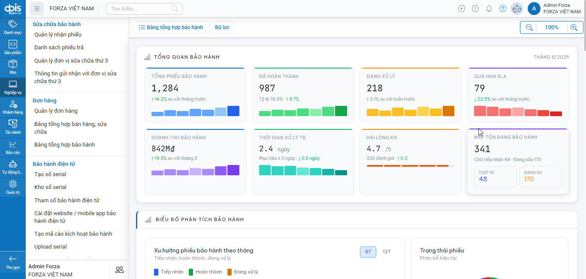This screenshot has width=586, height=279.
Task: Collapse the menu via Thu gọn
Action: 12,263
